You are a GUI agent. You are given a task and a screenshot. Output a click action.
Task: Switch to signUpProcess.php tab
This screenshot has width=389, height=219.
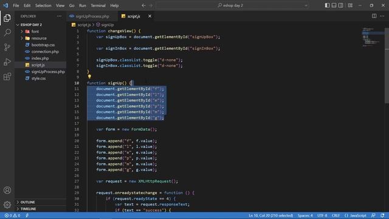[x=92, y=16]
